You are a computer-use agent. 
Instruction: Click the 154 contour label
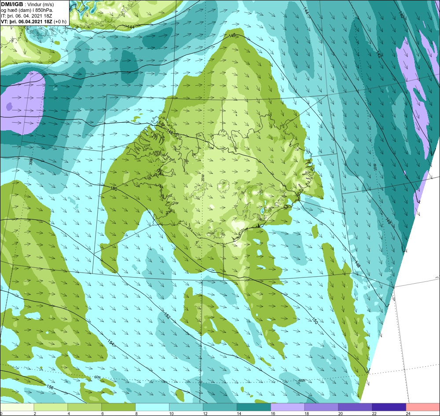[x=111, y=343]
